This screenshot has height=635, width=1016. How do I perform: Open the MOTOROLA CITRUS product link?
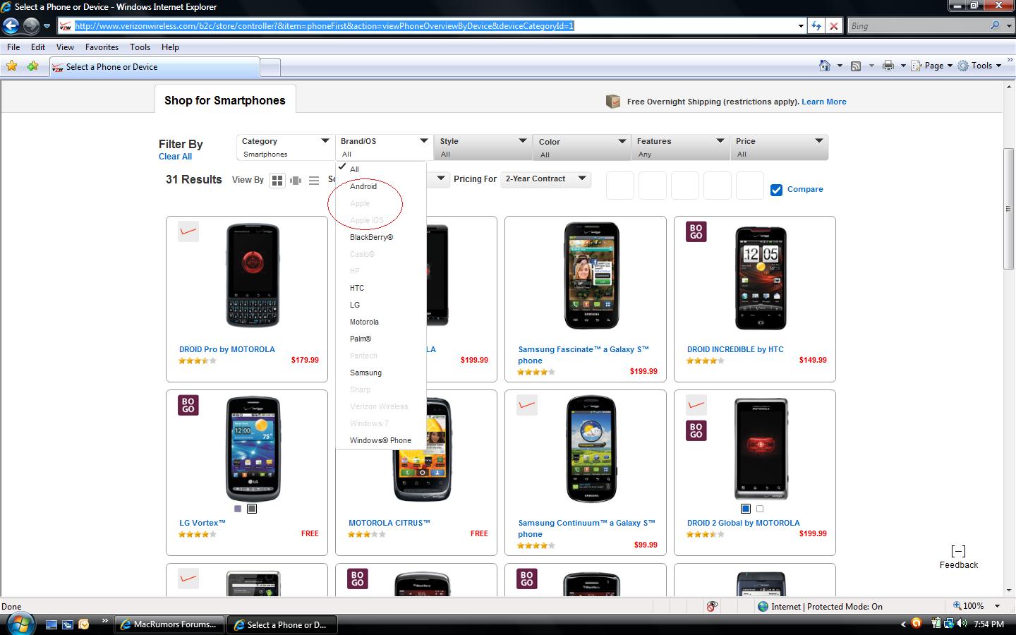pos(389,523)
